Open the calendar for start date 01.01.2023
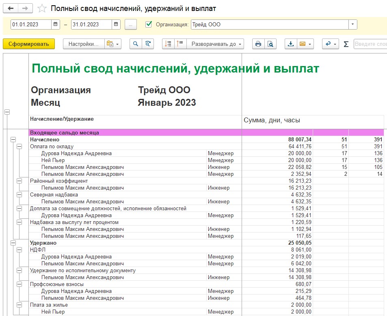The width and height of the screenshot is (387, 316). (x=56, y=24)
